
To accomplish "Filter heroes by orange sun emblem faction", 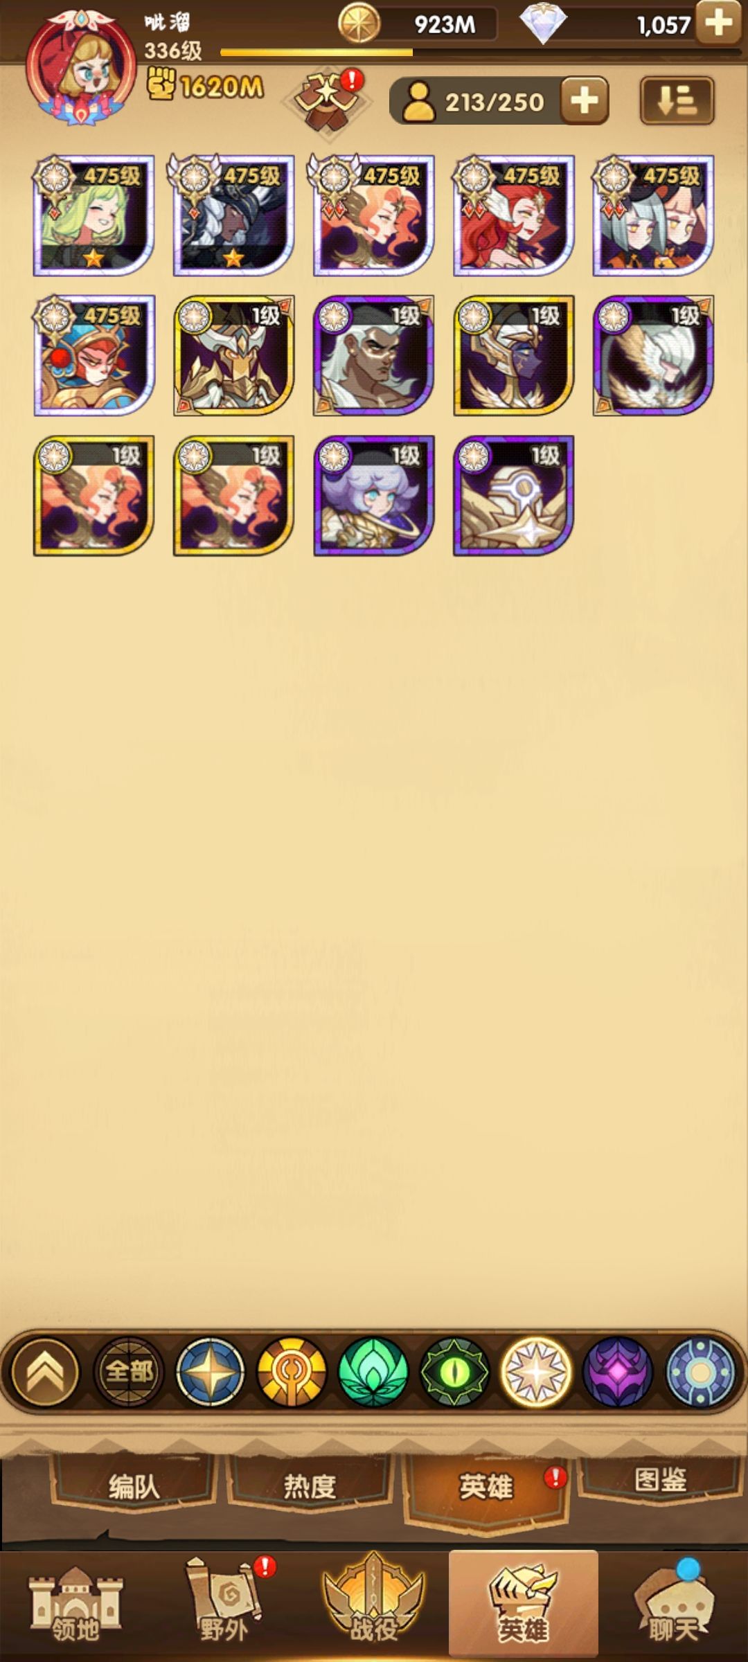I will pos(292,1372).
